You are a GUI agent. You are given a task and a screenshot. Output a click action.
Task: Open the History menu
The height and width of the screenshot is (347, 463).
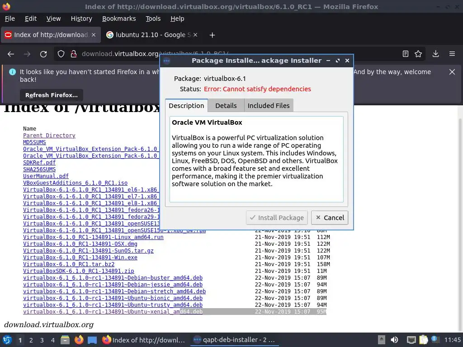(81, 19)
